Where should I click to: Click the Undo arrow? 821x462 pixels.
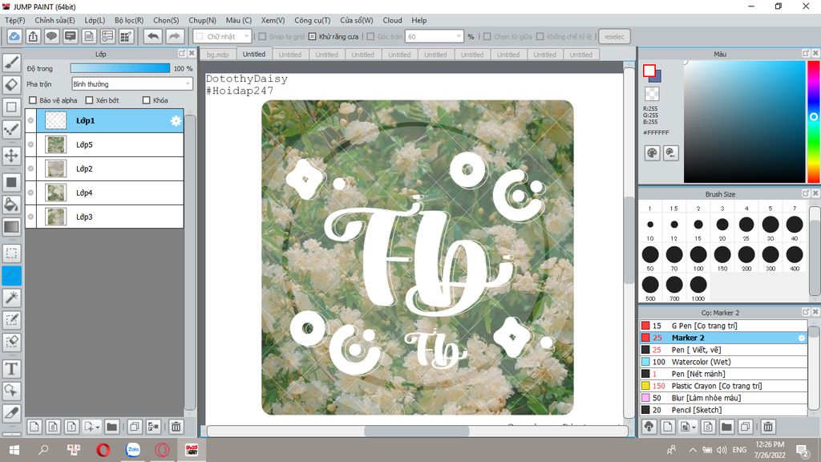pyautogui.click(x=153, y=37)
